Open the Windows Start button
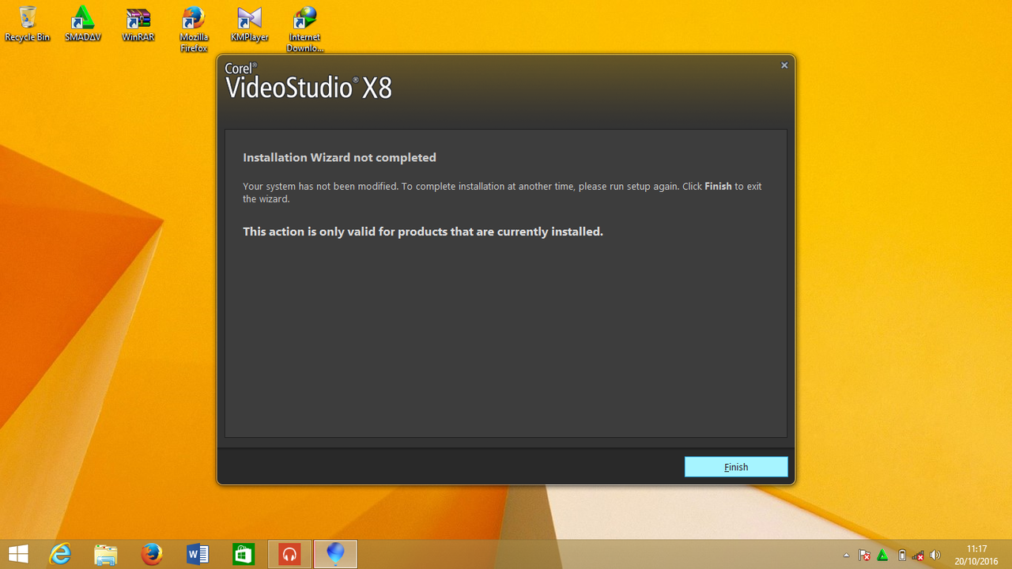Viewport: 1012px width, 569px height. tap(18, 554)
